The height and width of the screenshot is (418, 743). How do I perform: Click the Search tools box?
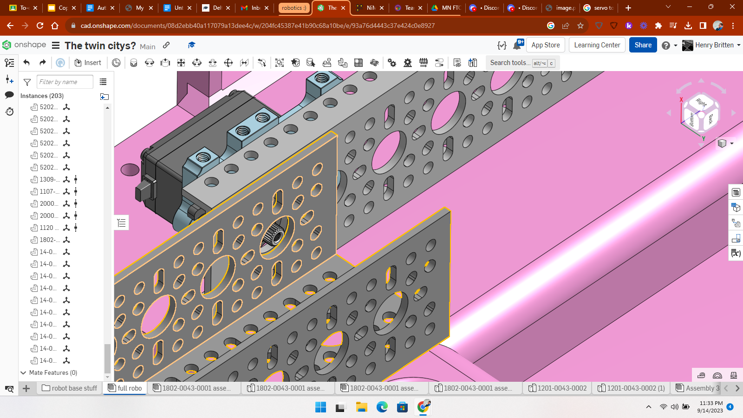(522, 63)
